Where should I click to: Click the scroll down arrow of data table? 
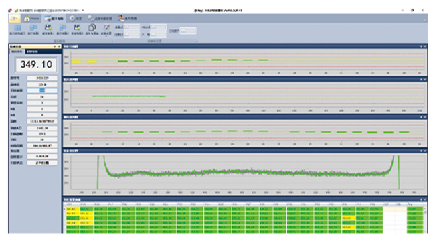[425, 232]
